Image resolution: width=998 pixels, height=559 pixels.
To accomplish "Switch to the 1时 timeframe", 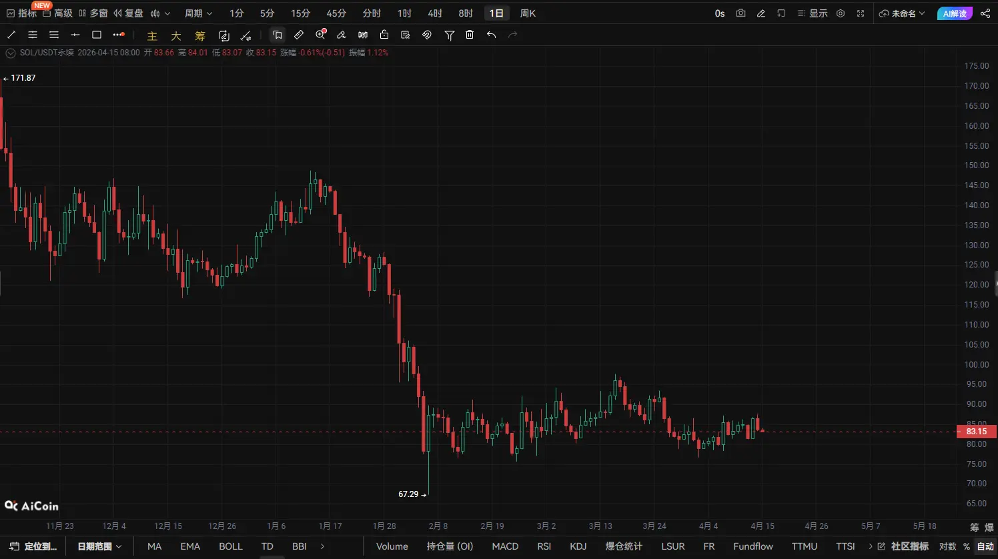I will (405, 13).
